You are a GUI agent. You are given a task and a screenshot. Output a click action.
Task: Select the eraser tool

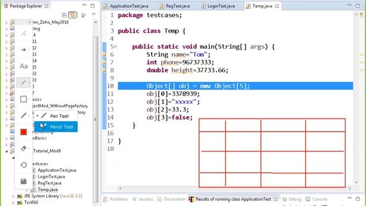(x=23, y=148)
